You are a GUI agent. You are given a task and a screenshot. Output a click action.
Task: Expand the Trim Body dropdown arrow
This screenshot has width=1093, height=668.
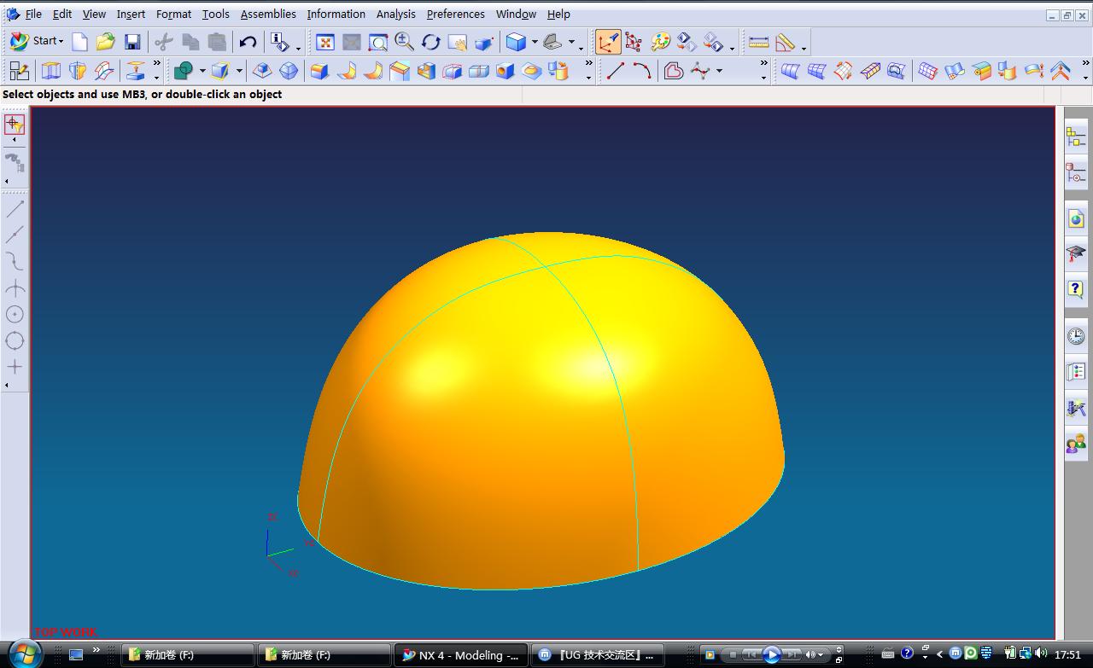pyautogui.click(x=239, y=72)
